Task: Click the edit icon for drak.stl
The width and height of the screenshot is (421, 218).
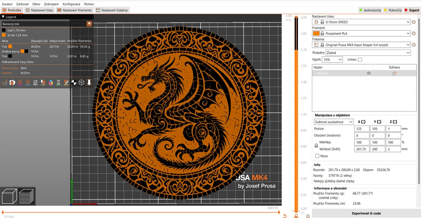Action: coord(394,73)
